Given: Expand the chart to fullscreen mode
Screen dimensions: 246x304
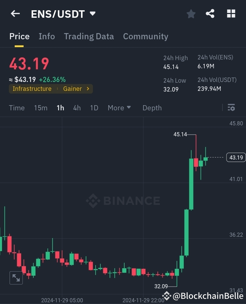Looking at the screenshot, I should point(16,278).
